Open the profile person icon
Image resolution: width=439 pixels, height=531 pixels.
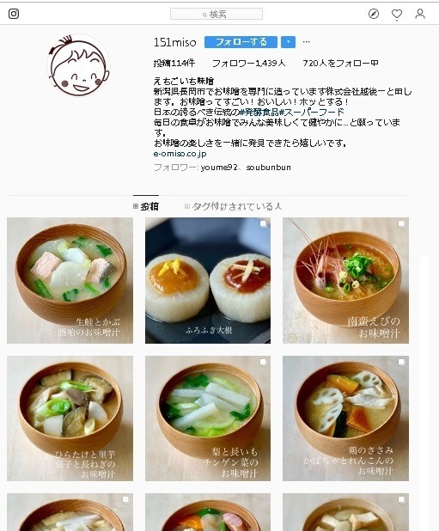tap(420, 14)
